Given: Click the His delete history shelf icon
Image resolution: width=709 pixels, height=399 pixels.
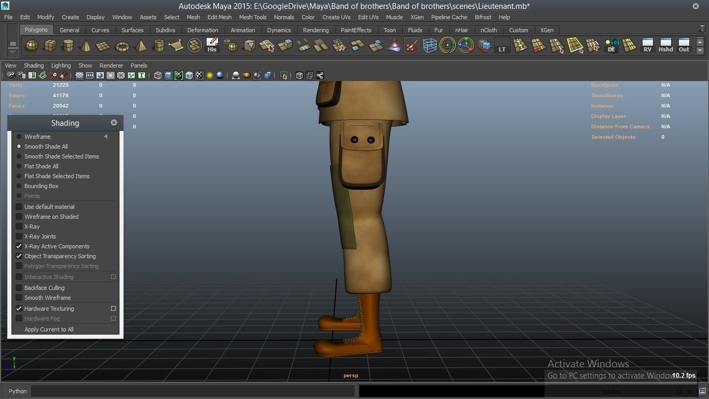Looking at the screenshot, I should [x=212, y=46].
